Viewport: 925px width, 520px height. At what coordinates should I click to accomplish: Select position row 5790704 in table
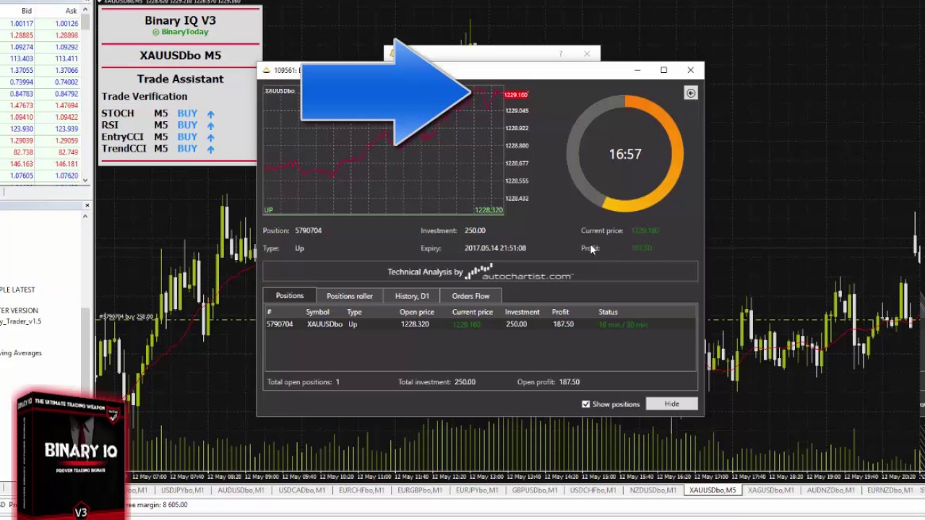tap(480, 324)
